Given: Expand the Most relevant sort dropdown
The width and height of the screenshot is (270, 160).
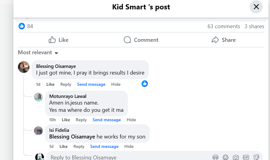Looking at the screenshot, I should point(38,52).
